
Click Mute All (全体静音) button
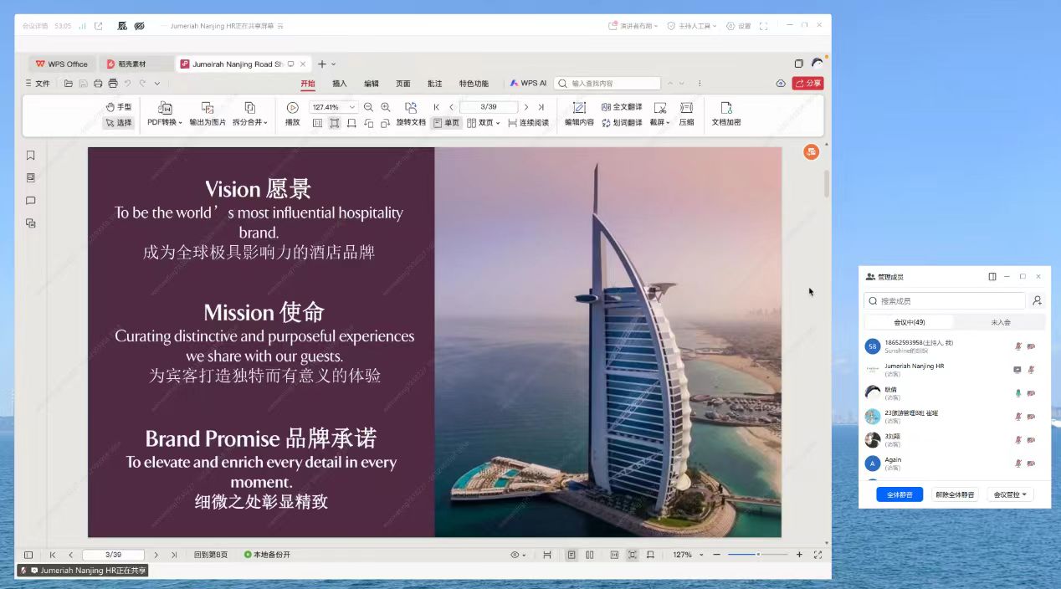900,494
